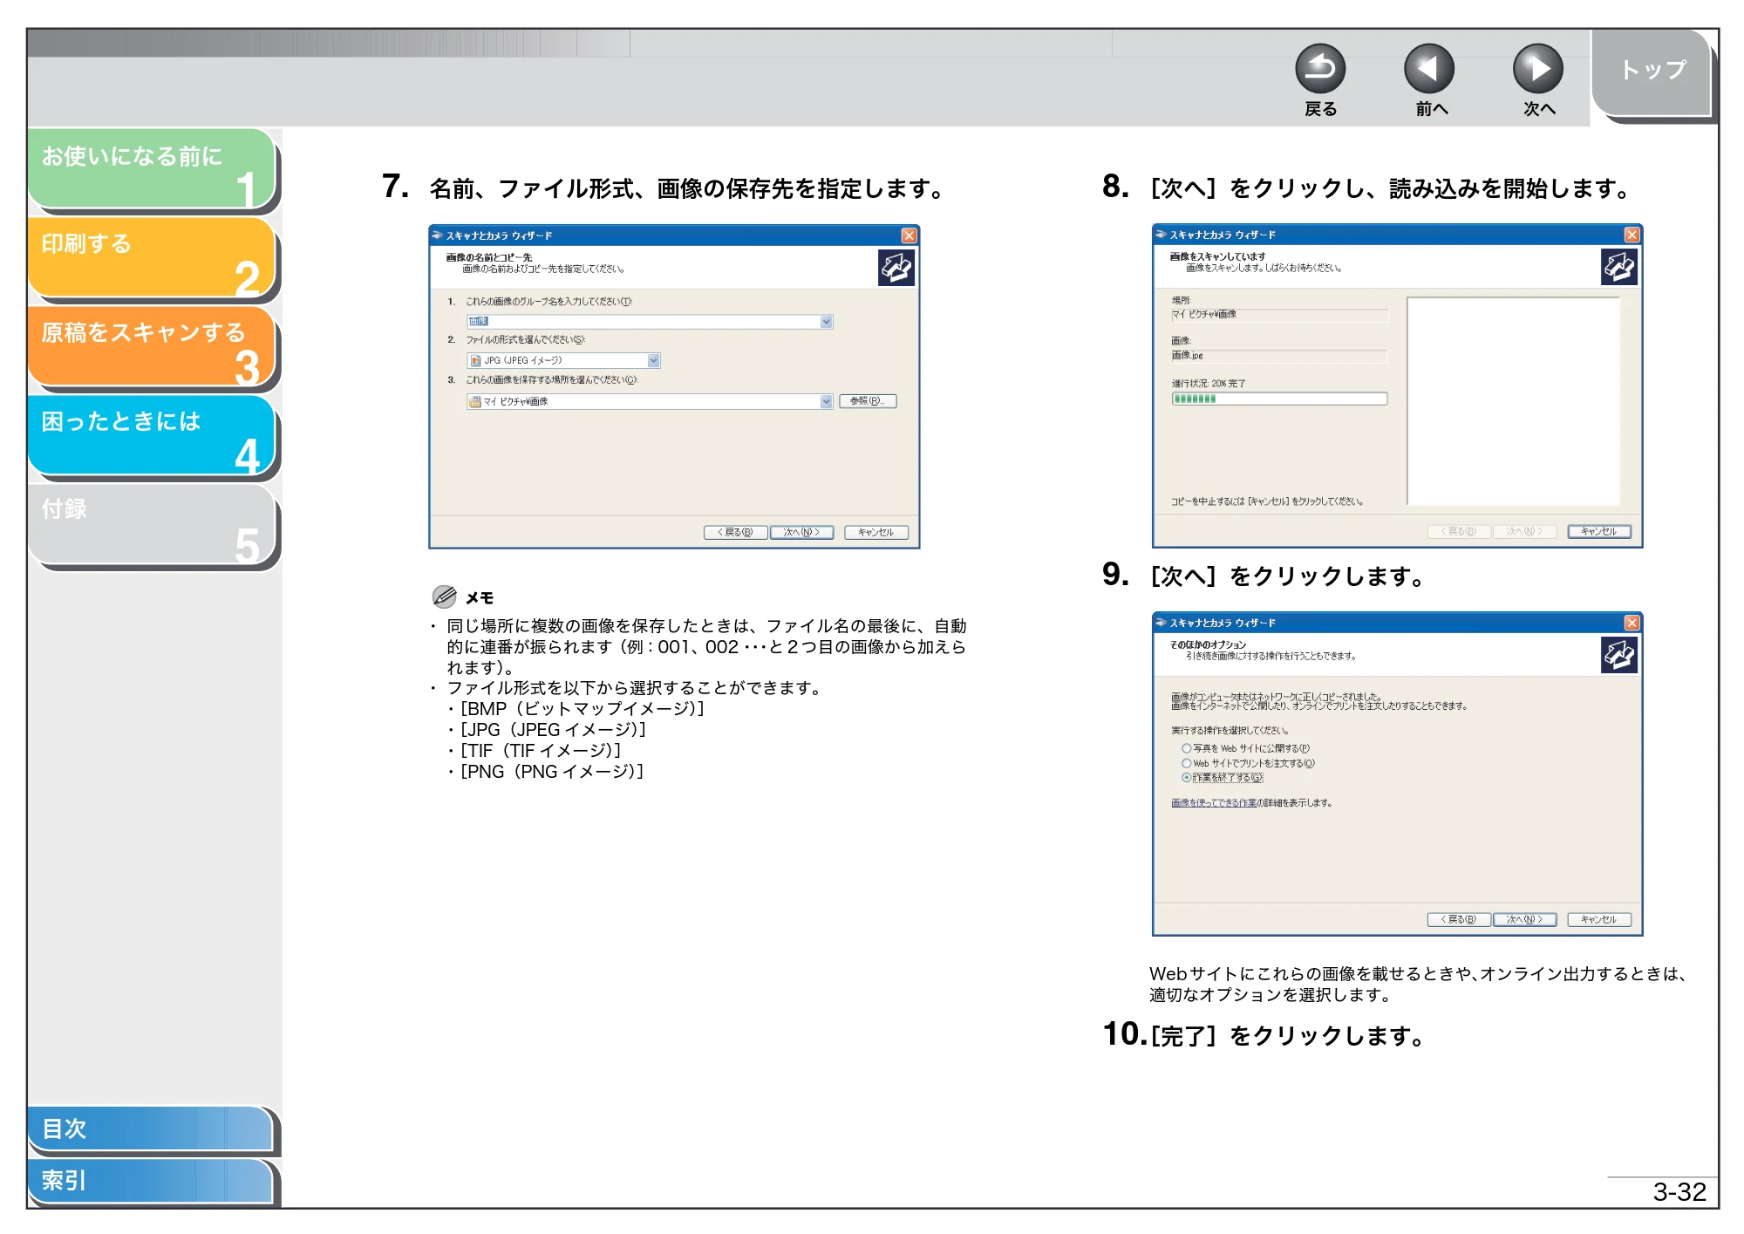
Task: Open chapter 5 付録
Action: [x=152, y=523]
